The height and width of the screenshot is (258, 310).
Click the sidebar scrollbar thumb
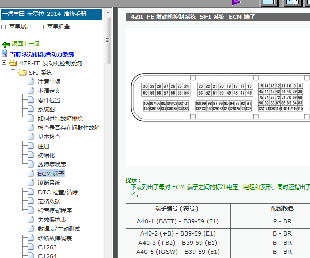pyautogui.click(x=108, y=40)
